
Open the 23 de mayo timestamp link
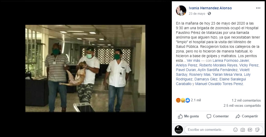pos(197,13)
